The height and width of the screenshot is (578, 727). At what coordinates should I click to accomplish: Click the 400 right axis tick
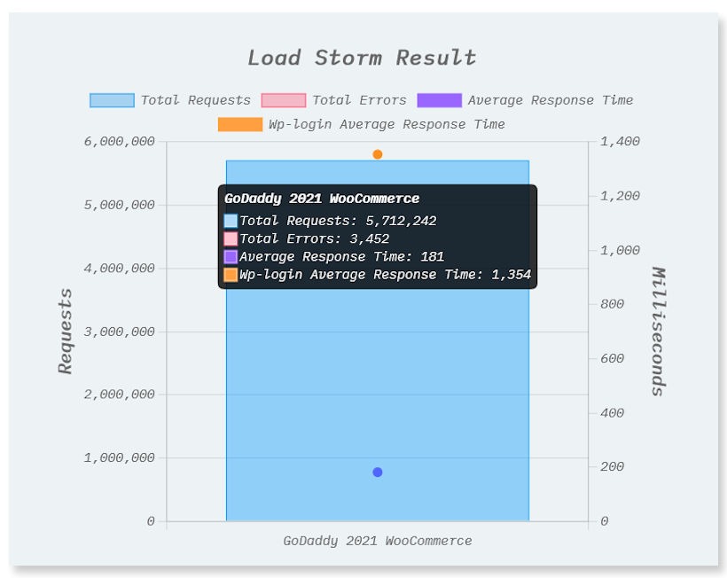tap(612, 413)
